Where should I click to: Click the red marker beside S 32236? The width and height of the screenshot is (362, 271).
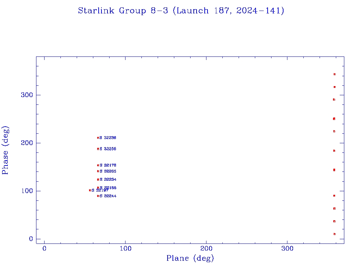click(98, 138)
